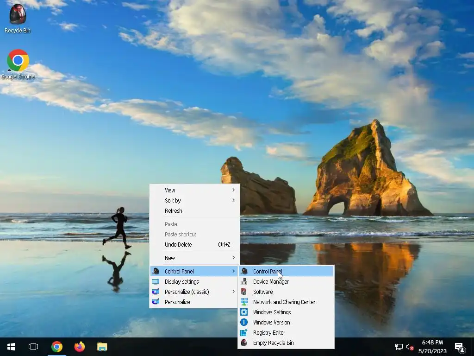Image resolution: width=474 pixels, height=356 pixels.
Task: Choose View in the context menu
Action: 194,190
